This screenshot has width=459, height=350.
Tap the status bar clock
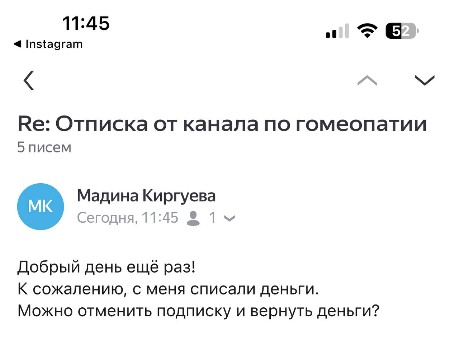click(x=86, y=23)
